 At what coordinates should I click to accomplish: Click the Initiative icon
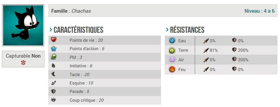point(54,66)
